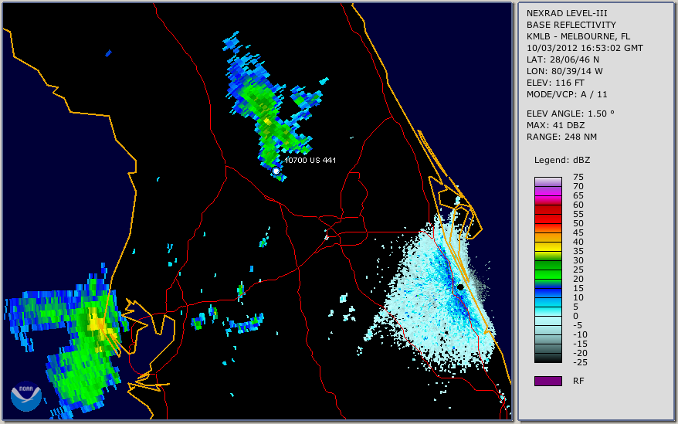Viewport: 678px width, 424px height.
Task: Click the -25 dBZ black legend swatch
Action: click(x=547, y=358)
